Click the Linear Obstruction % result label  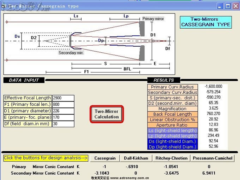coord(172,120)
